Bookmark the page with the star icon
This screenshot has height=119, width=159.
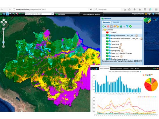tap(125, 10)
